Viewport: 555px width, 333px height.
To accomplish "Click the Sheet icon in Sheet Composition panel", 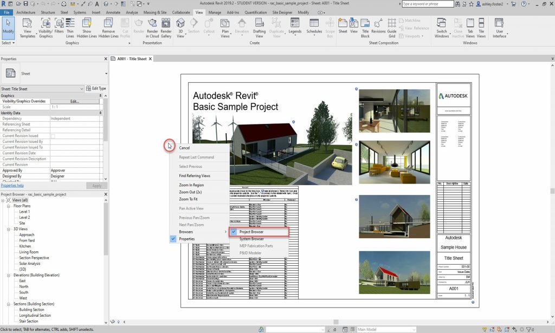I will [x=343, y=25].
